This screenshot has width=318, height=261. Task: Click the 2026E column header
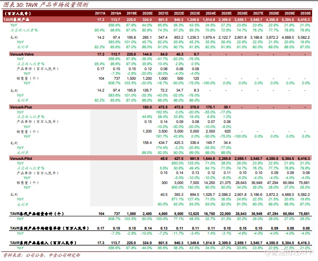[242, 13]
